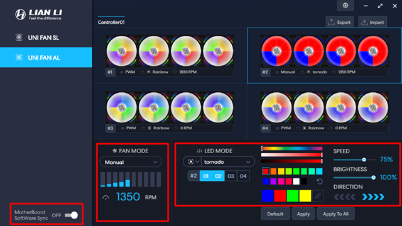Open the settings gear icon
Viewport: 402px width, 226px height.
[x=345, y=6]
